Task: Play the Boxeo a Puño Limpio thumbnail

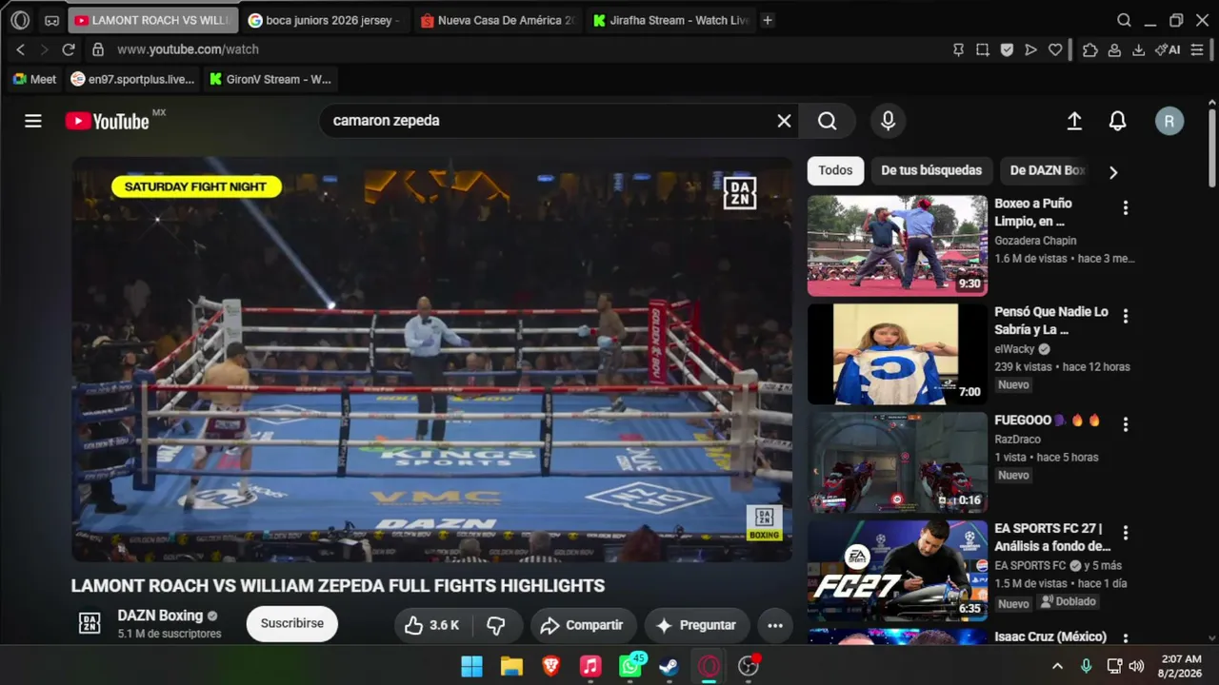Action: tap(897, 245)
